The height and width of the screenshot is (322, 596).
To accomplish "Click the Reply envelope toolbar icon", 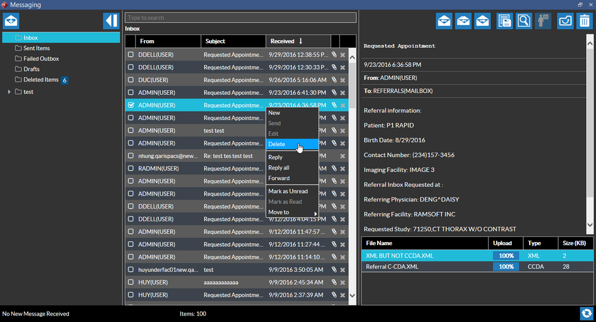I will [444, 21].
